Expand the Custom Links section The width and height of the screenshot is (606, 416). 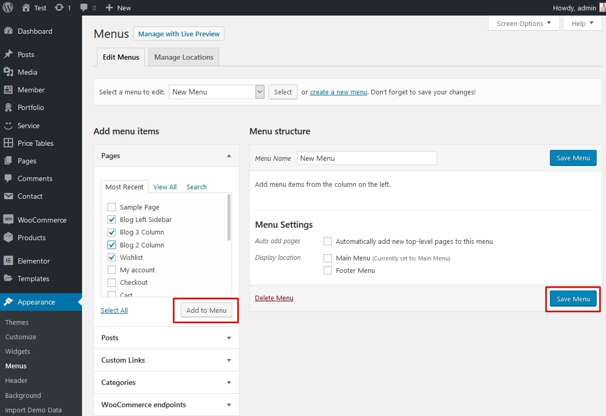(166, 360)
